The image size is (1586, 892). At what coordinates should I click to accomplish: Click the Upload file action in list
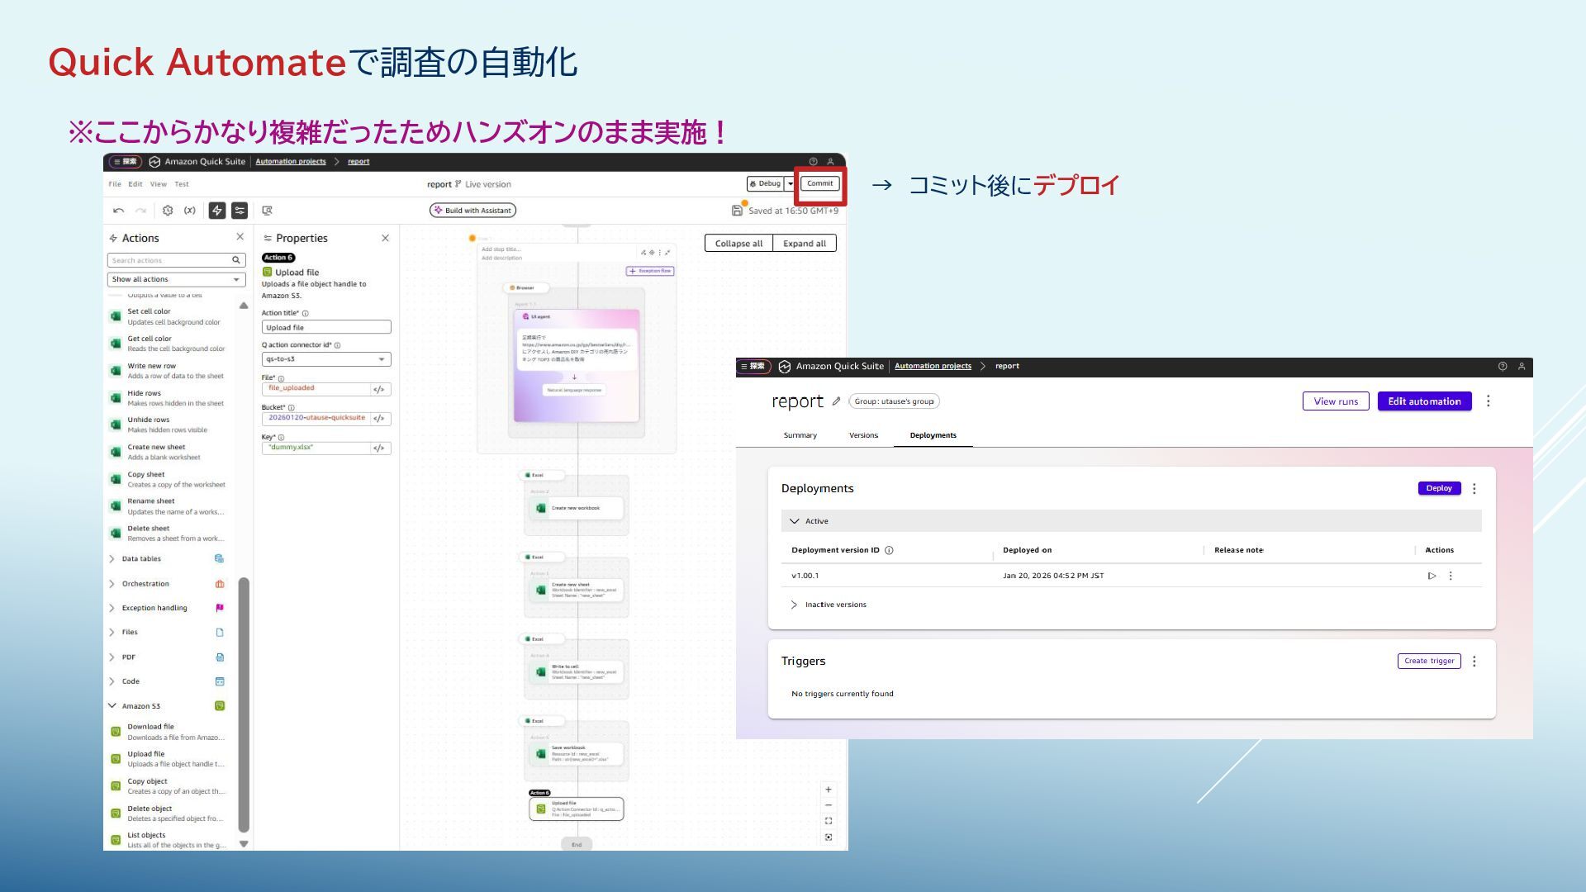point(146,754)
